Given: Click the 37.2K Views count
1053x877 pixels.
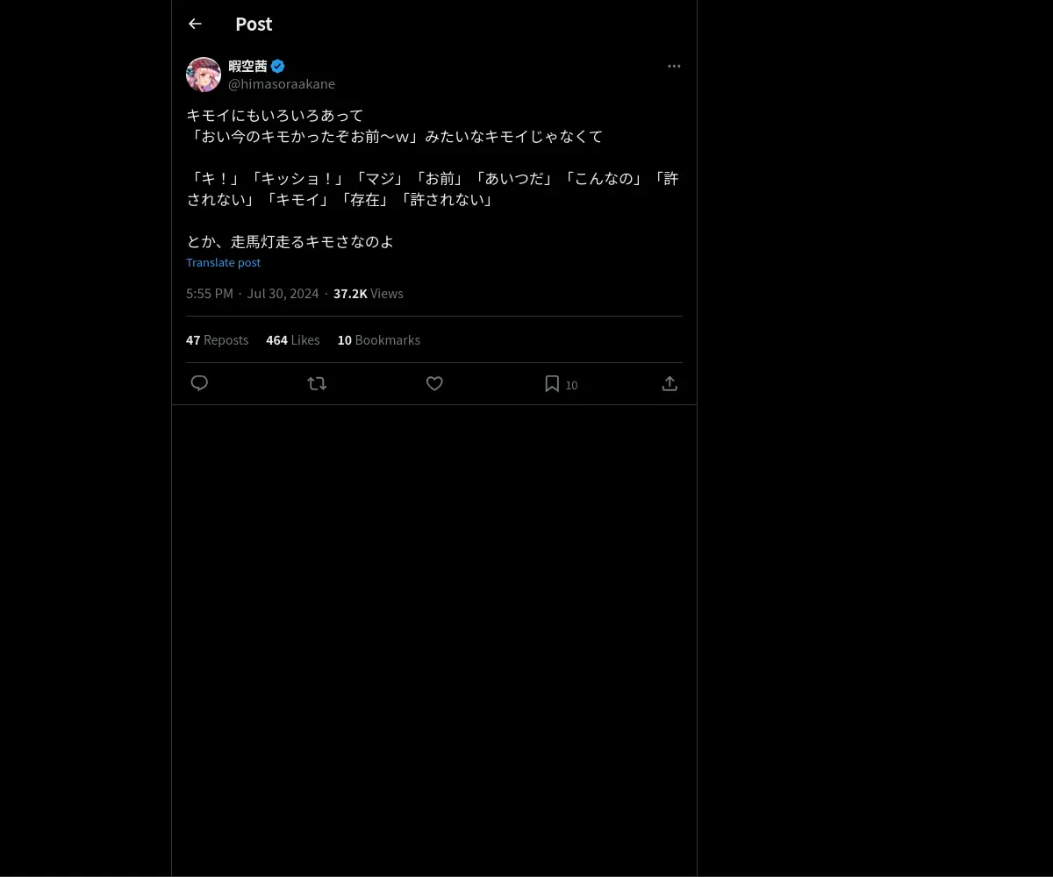Looking at the screenshot, I should (369, 294).
